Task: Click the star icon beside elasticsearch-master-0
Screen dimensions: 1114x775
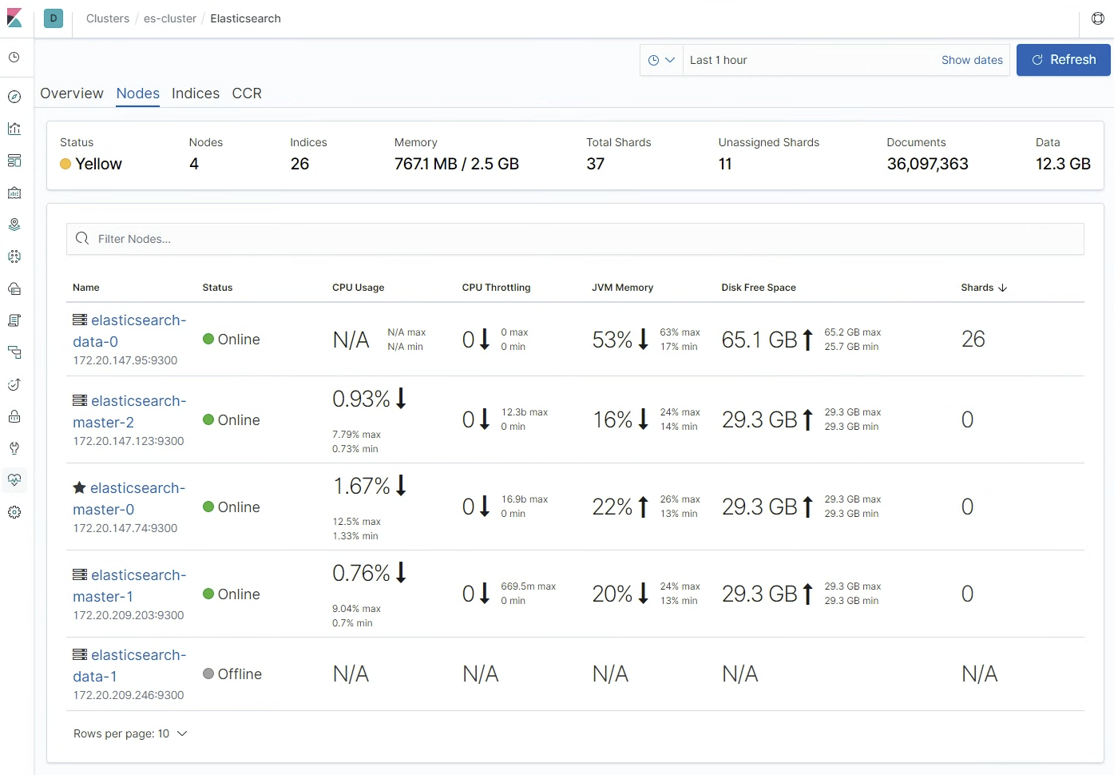Action: [79, 487]
